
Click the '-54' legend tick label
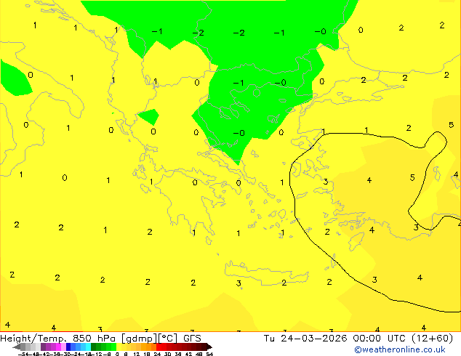click(23, 354)
